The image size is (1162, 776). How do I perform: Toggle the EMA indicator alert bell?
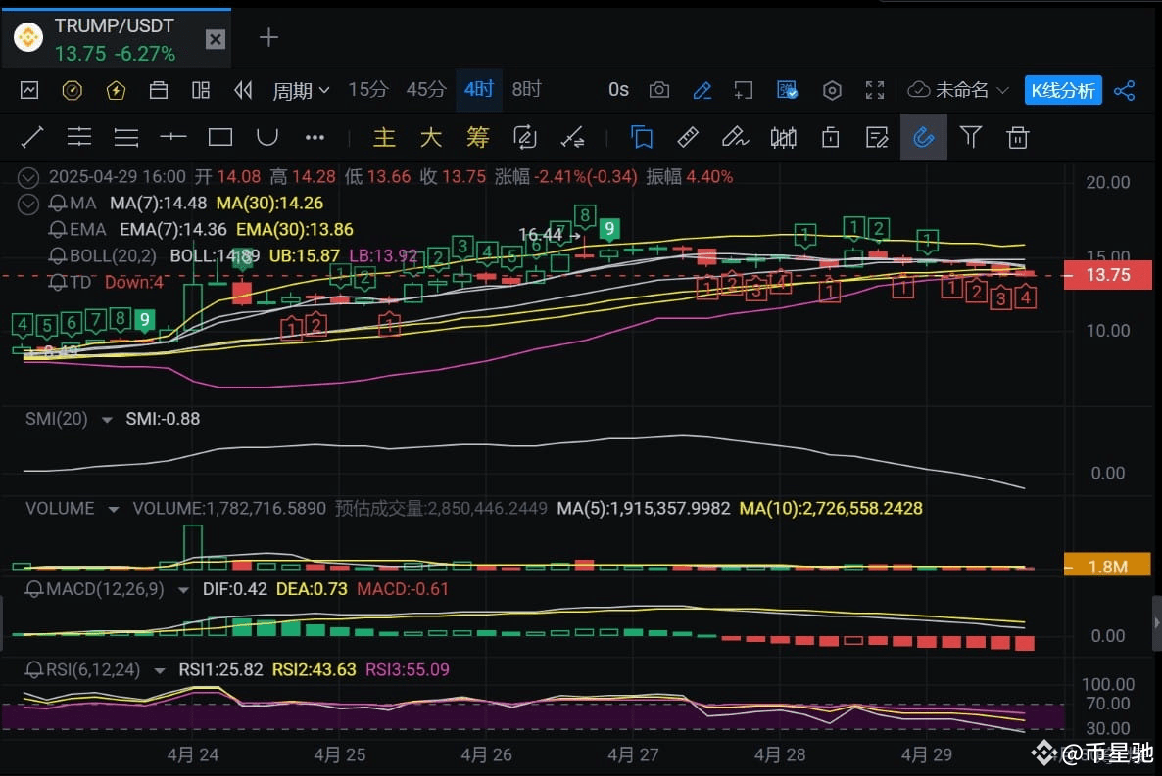point(57,230)
